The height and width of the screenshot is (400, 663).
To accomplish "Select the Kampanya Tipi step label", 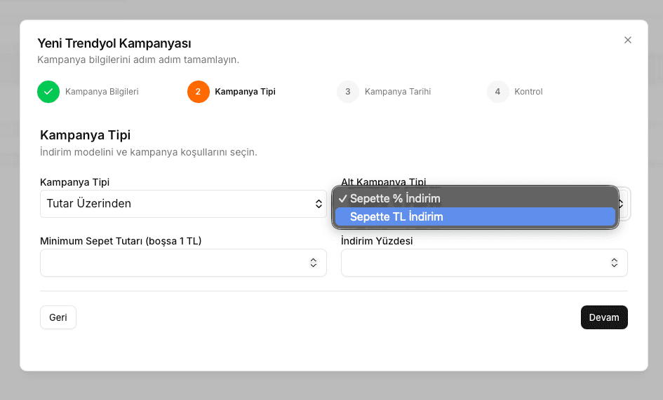I will (x=246, y=92).
